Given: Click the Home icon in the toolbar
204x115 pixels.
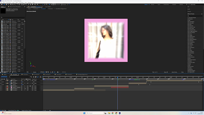Looking at the screenshot, I should tap(2, 5).
